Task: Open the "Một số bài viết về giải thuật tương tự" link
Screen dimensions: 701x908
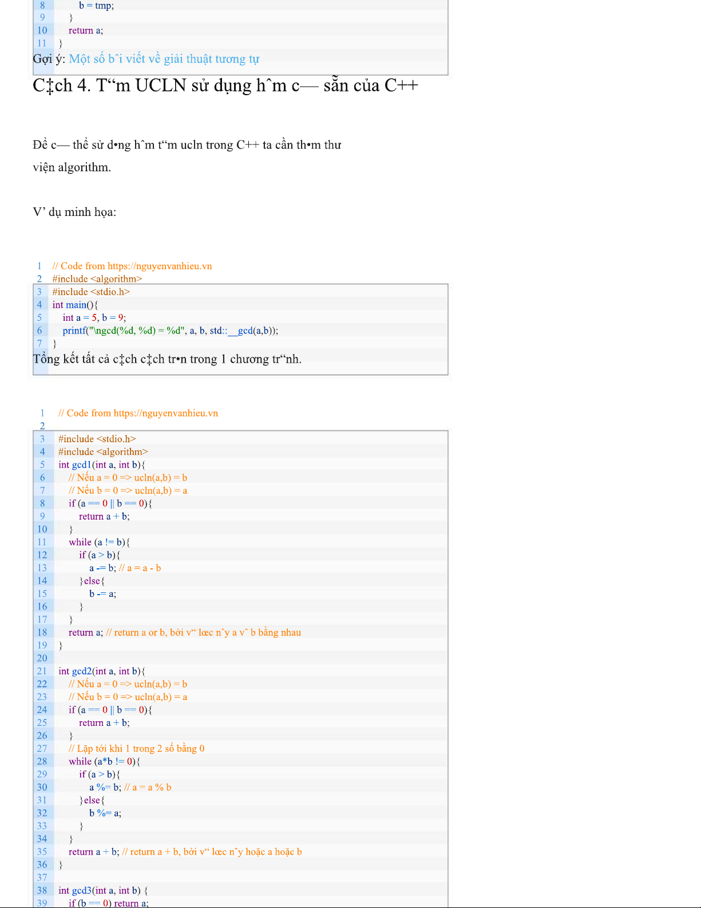Action: [x=164, y=59]
